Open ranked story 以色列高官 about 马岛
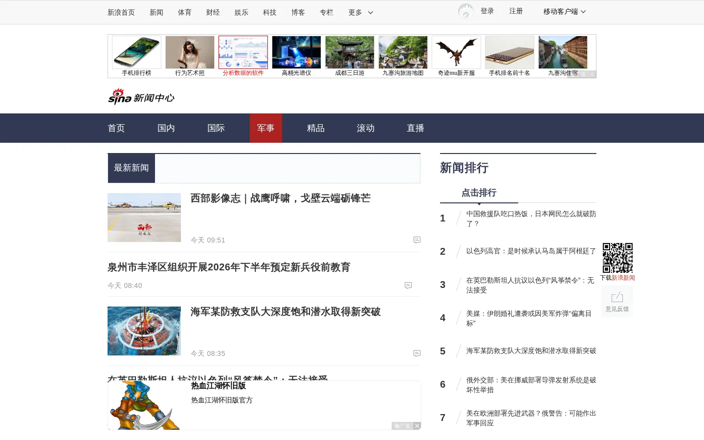Image resolution: width=704 pixels, height=440 pixels. [531, 251]
